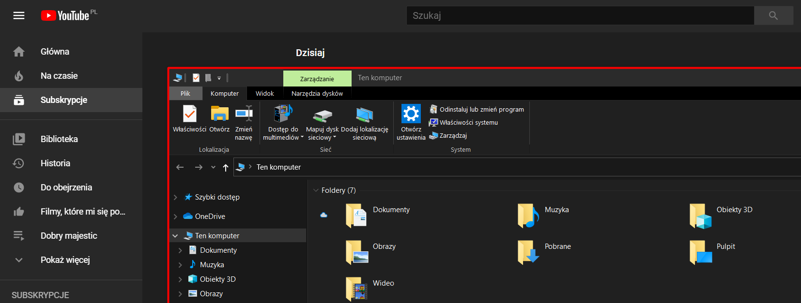Image resolution: width=801 pixels, height=303 pixels.
Task: Expand the OneDrive tree node
Action: point(175,216)
